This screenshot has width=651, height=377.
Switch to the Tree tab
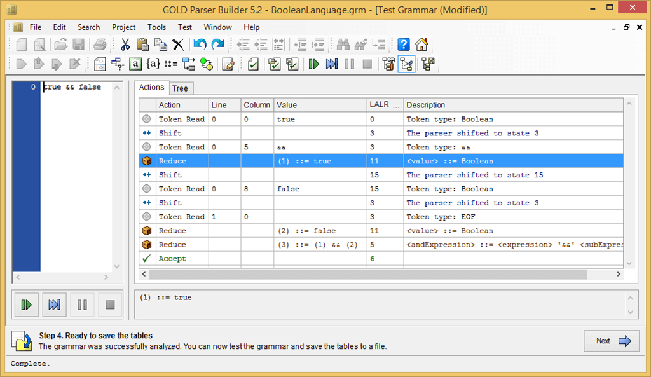pyautogui.click(x=180, y=88)
